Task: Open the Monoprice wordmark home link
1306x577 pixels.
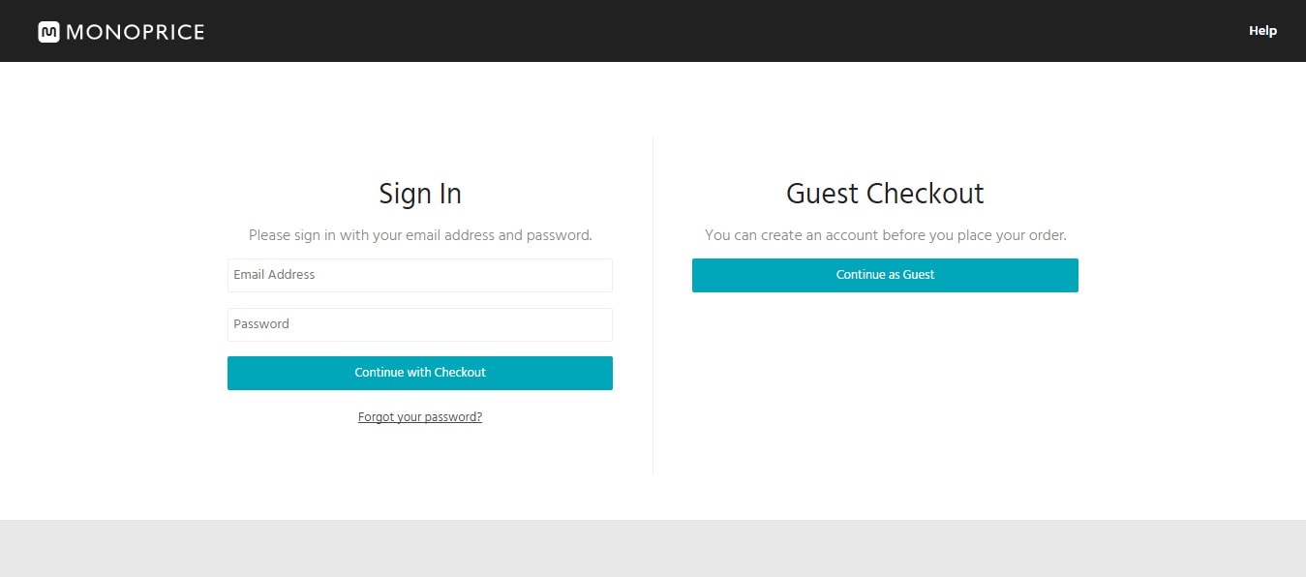Action: [x=136, y=32]
